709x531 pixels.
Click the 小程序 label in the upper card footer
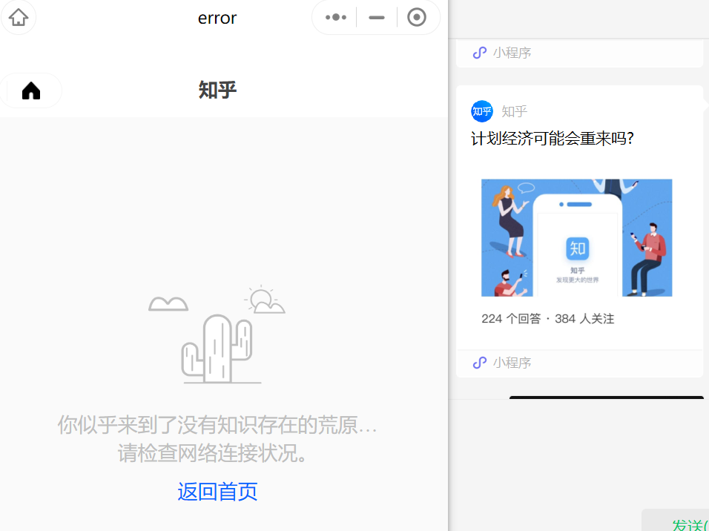(x=512, y=53)
